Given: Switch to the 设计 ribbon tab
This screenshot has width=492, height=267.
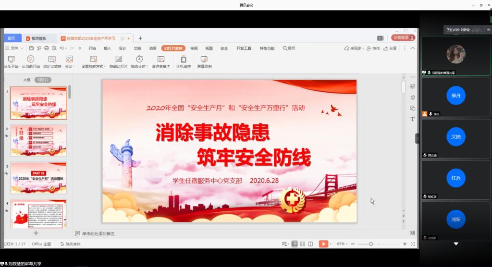Looking at the screenshot, I should coord(123,48).
